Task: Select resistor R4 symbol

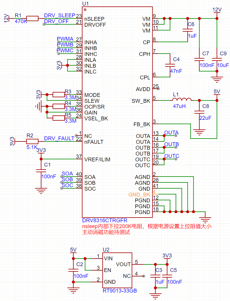Action: [58, 106]
